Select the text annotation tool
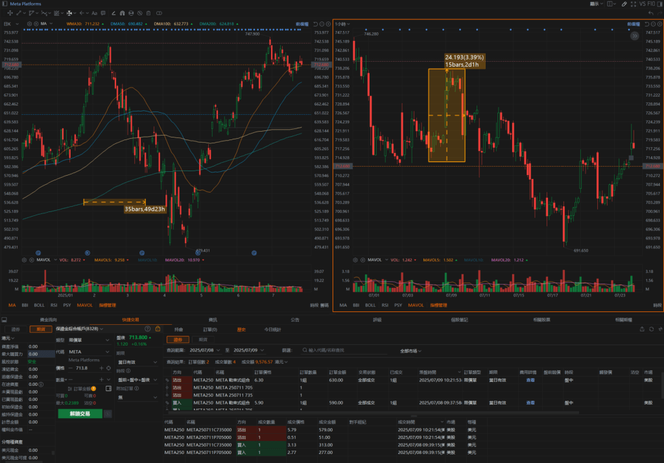The width and height of the screenshot is (664, 463). pos(95,13)
